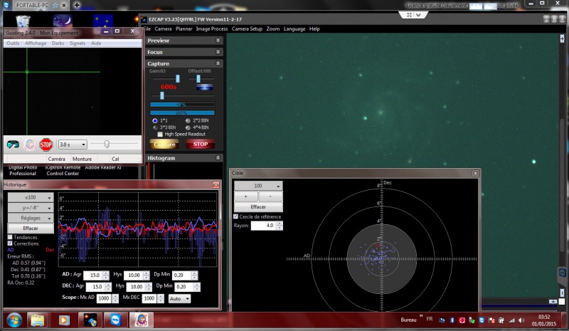The height and width of the screenshot is (331, 569).
Task: Click the exposure time slider handle
Action: pyautogui.click(x=162, y=95)
